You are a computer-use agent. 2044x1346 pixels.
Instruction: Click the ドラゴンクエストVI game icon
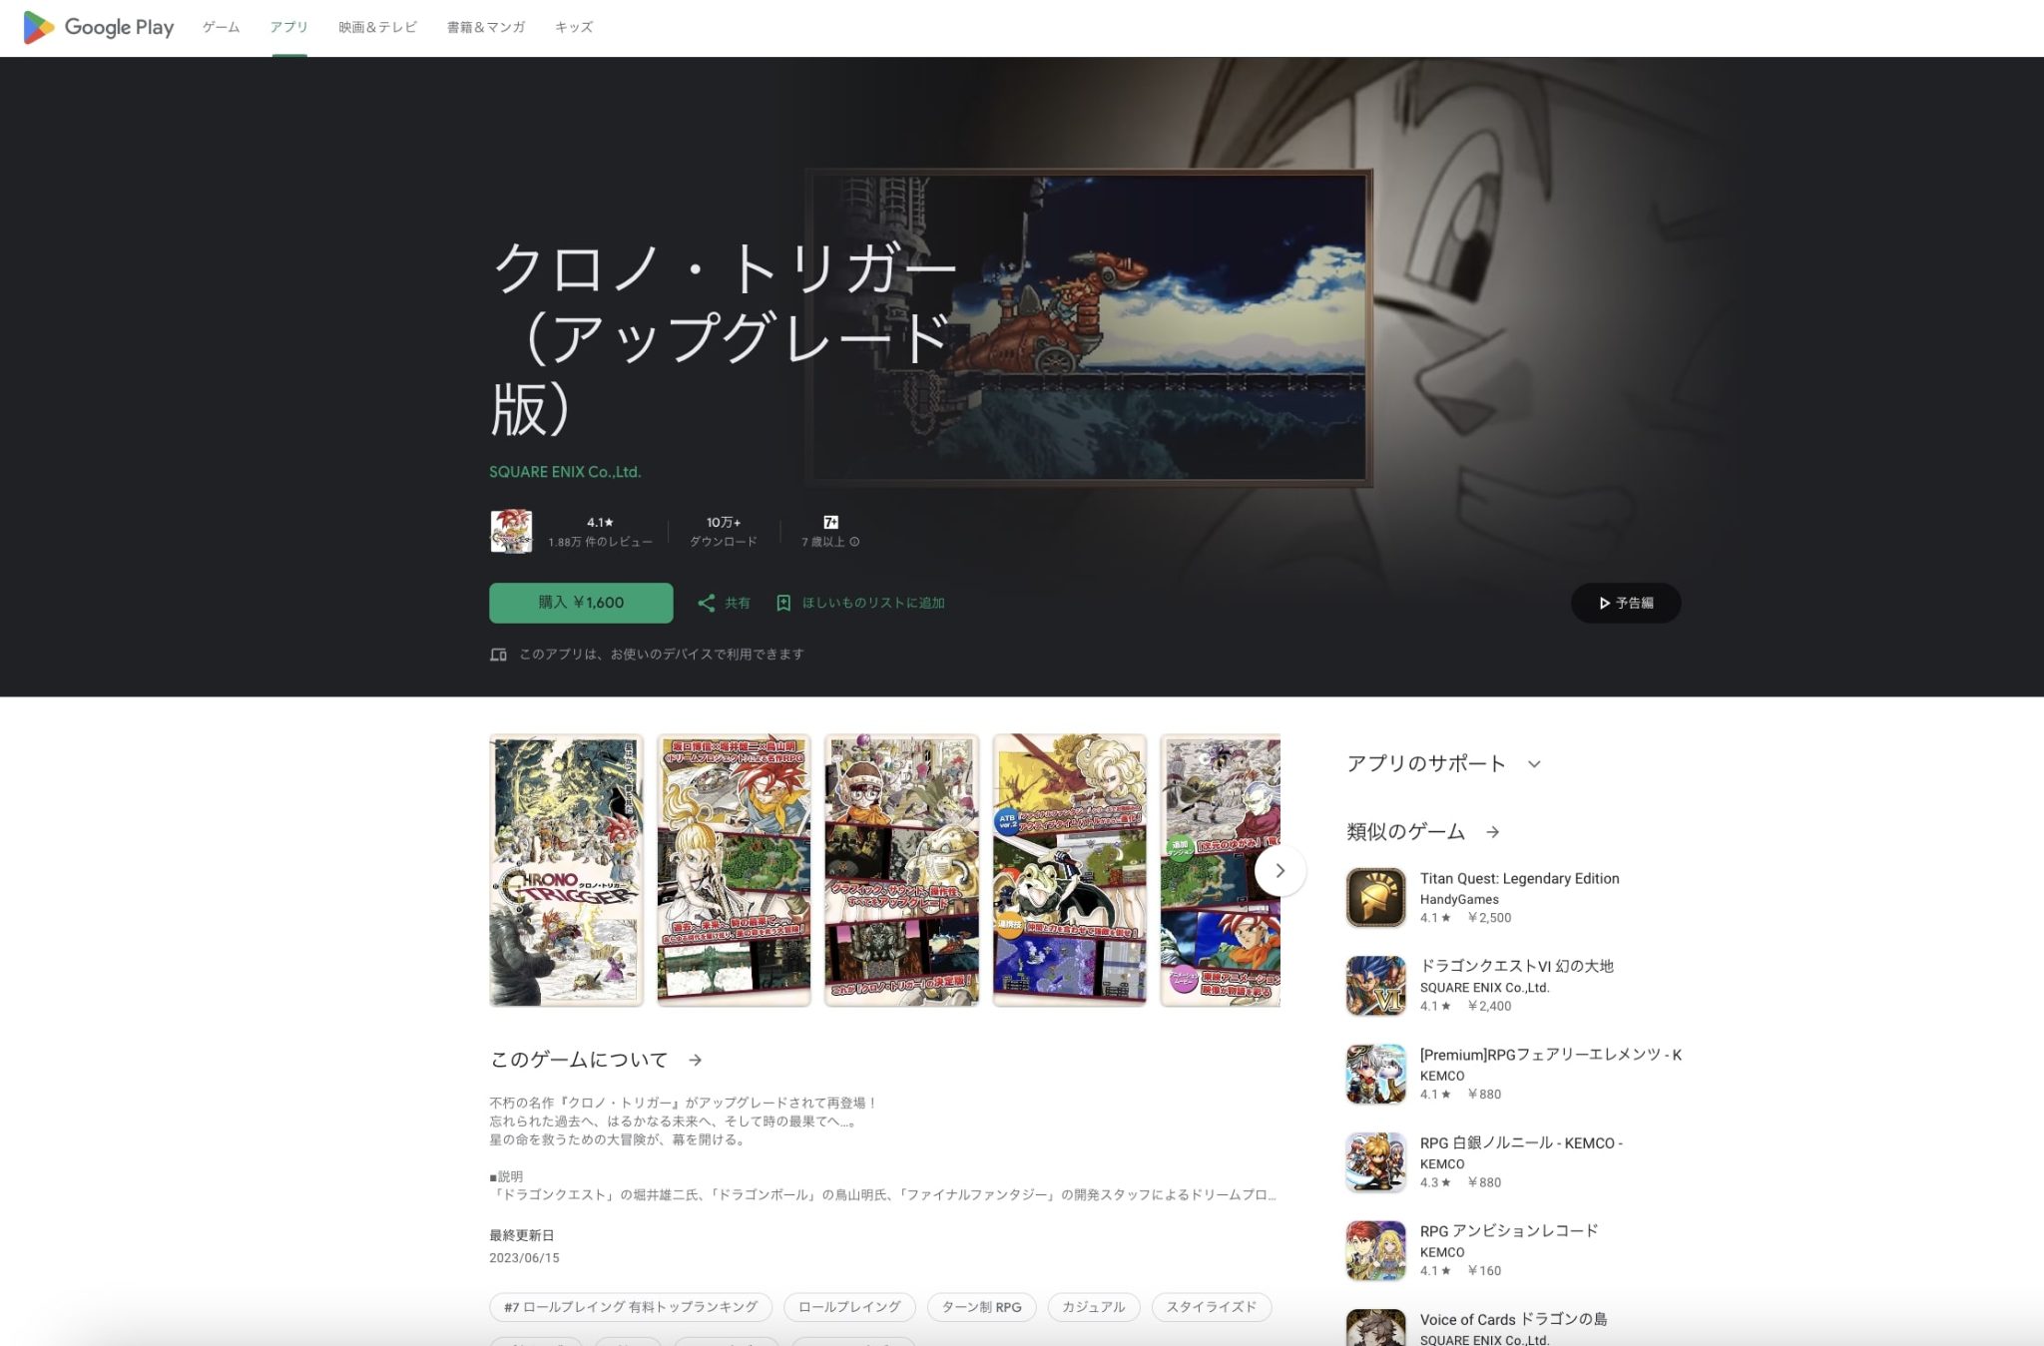pos(1375,986)
